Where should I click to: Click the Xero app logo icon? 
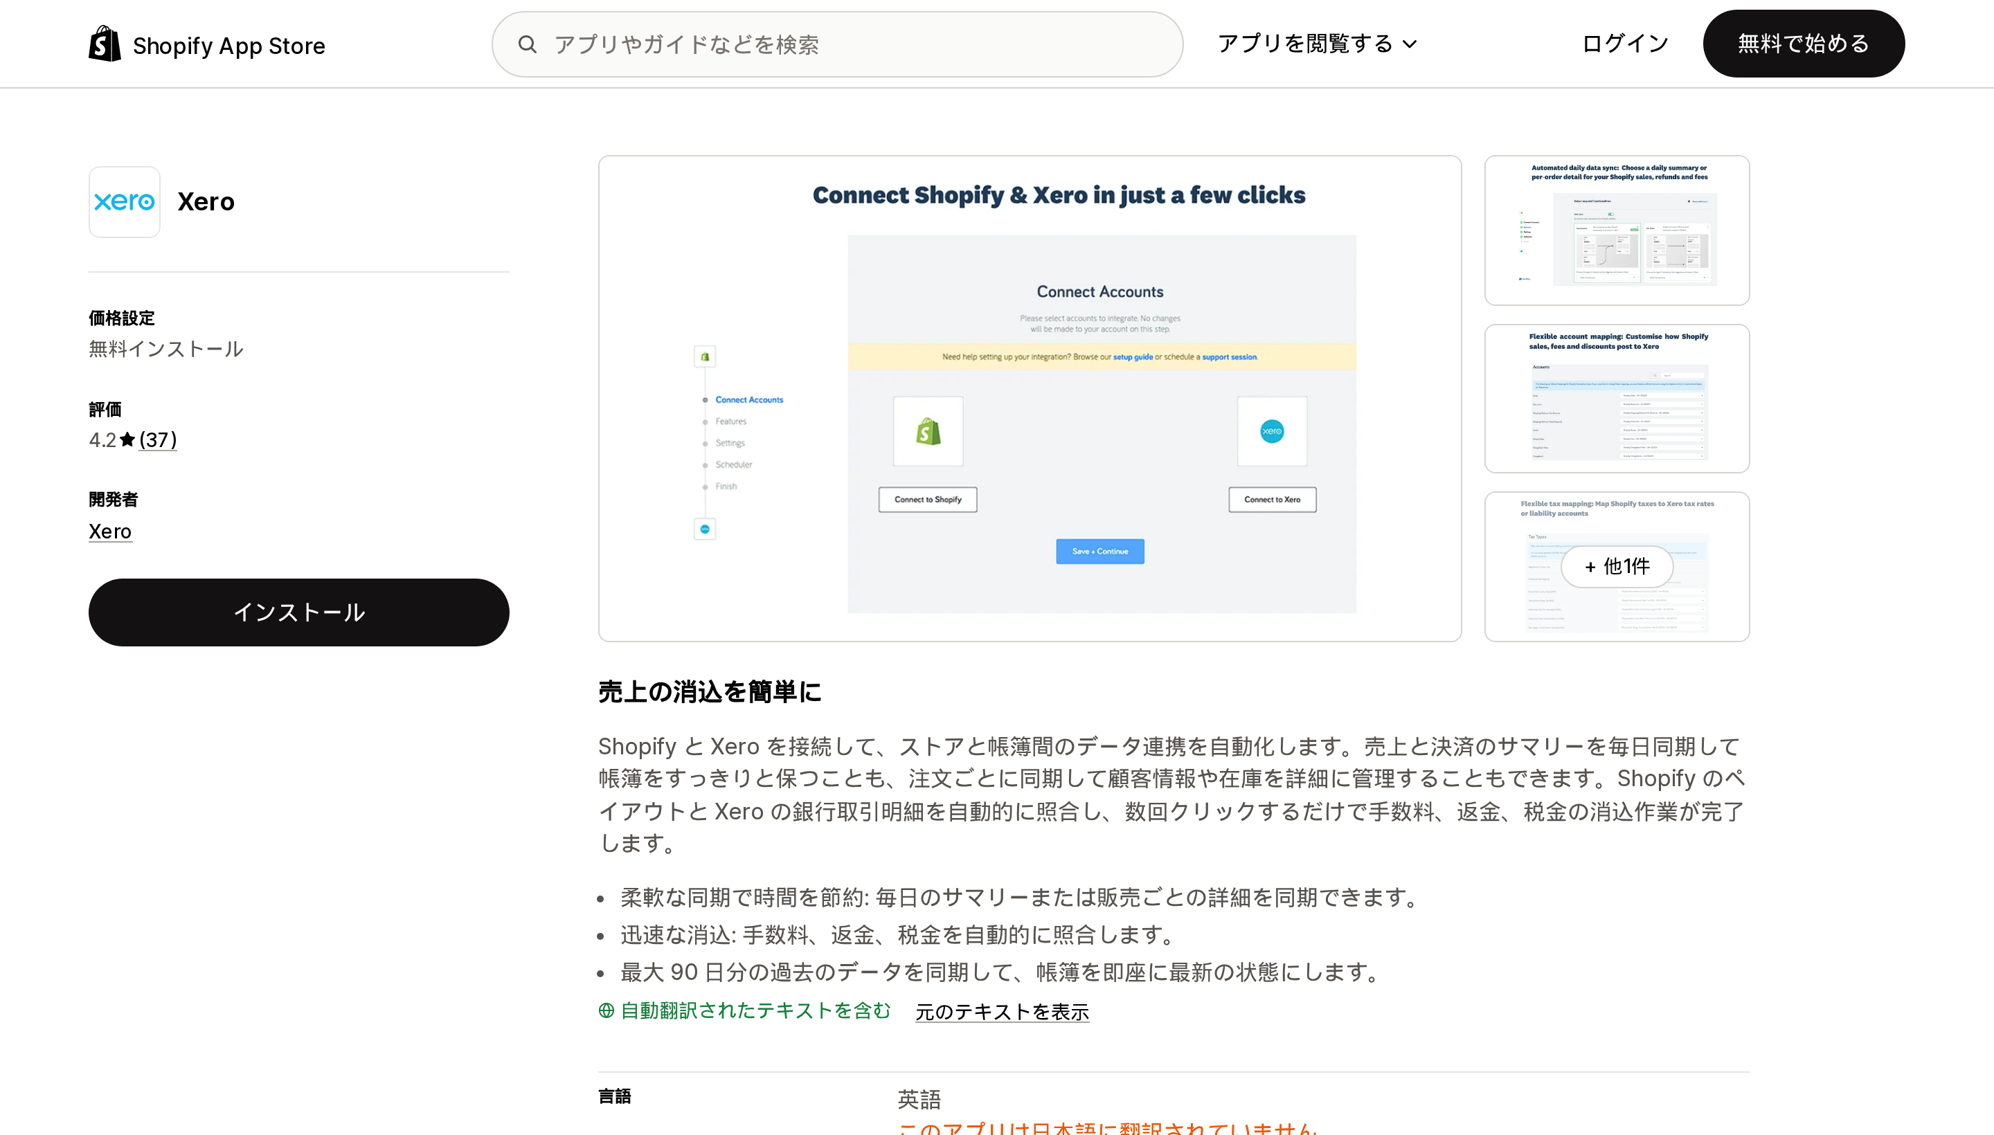click(125, 201)
